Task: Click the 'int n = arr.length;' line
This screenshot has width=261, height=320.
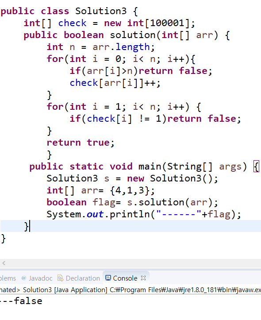Action: (101, 47)
